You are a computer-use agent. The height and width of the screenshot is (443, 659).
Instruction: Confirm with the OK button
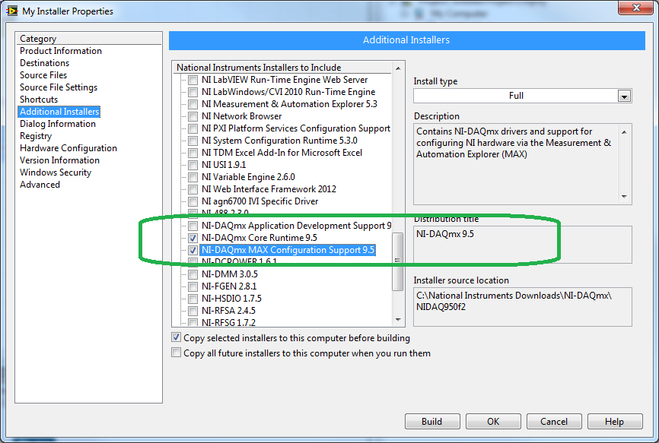(x=493, y=421)
